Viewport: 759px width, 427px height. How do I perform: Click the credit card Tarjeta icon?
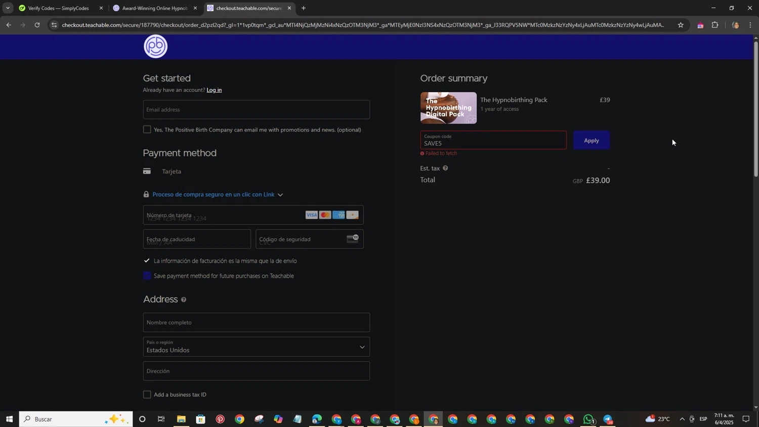tap(147, 172)
